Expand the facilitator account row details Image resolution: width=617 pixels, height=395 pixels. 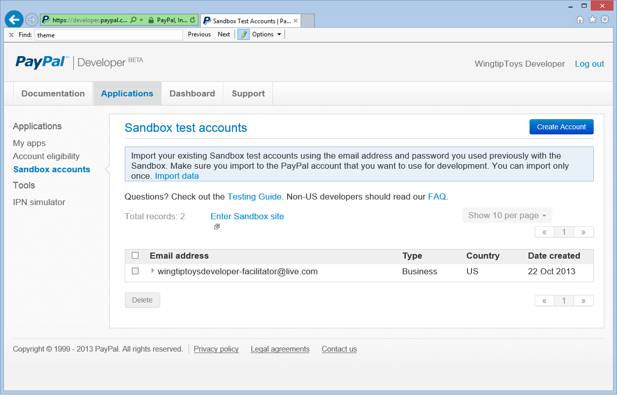[152, 271]
